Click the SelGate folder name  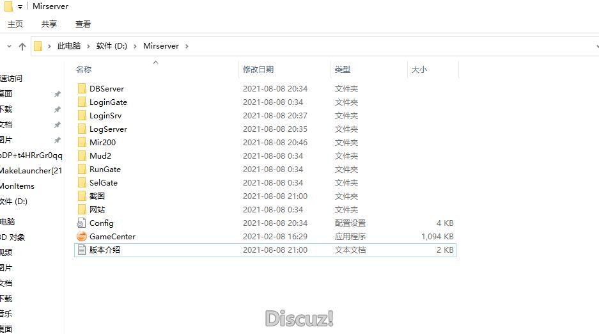coord(103,182)
